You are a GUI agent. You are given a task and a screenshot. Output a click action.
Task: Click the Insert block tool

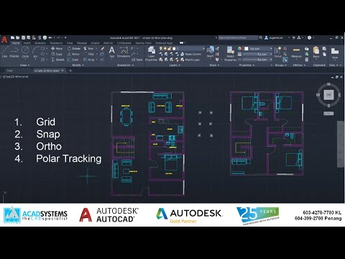click(x=210, y=52)
